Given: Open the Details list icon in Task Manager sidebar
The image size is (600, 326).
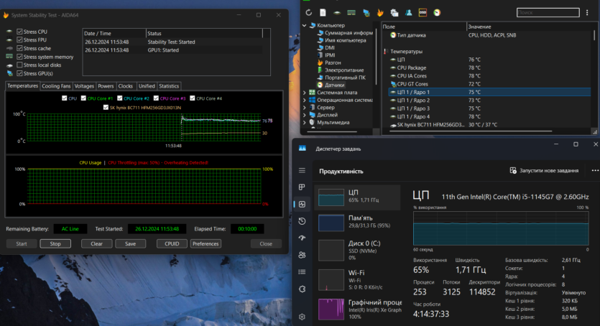Looking at the screenshot, I should point(302,271).
